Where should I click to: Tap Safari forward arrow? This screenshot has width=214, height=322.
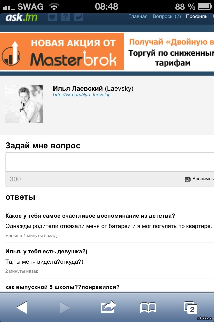(x=65, y=307)
